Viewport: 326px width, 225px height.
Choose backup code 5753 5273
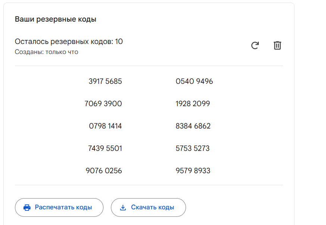point(193,148)
